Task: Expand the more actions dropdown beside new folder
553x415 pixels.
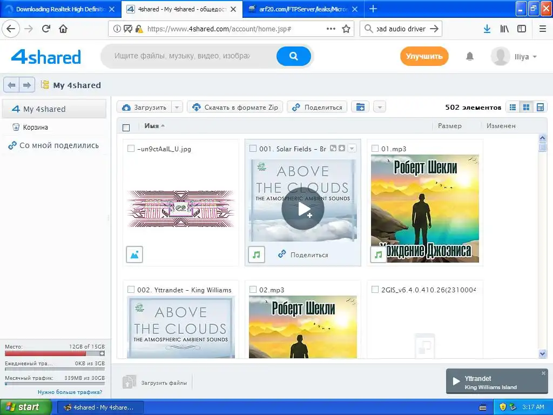Action: point(380,107)
